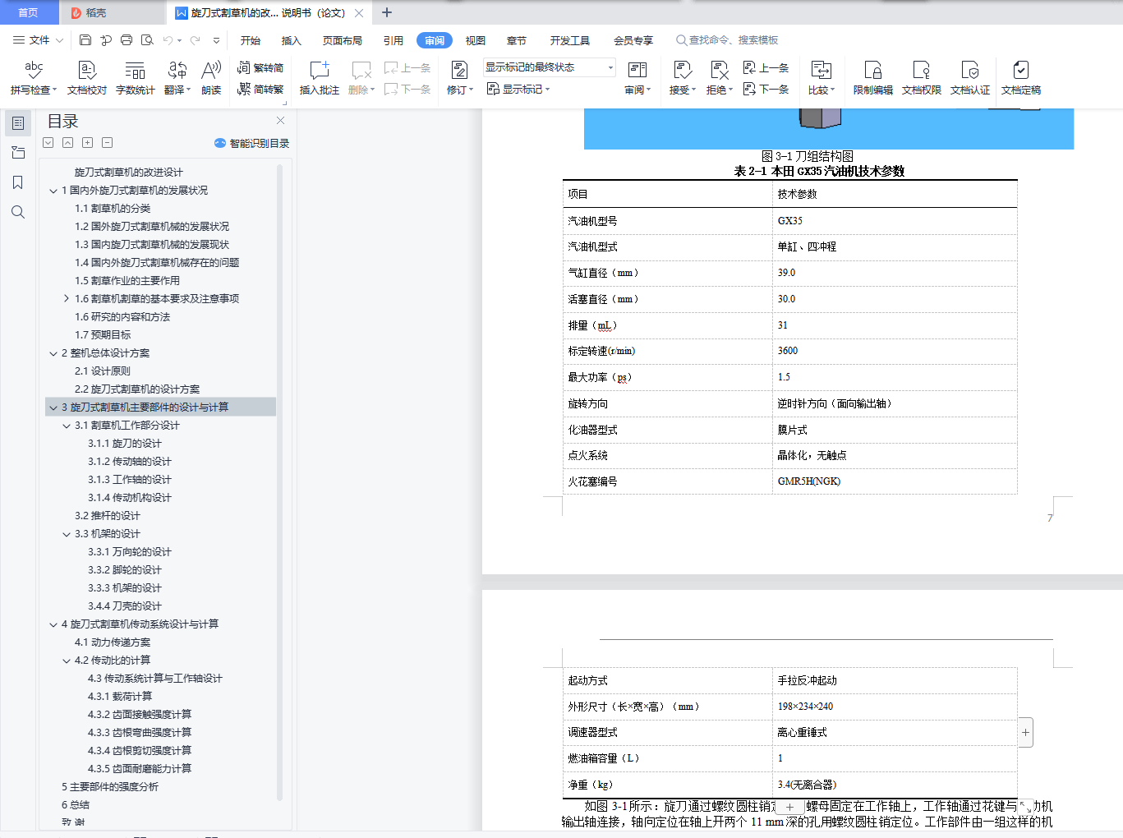Click the Redo arrow icon
This screenshot has width=1123, height=838.
pos(195,40)
